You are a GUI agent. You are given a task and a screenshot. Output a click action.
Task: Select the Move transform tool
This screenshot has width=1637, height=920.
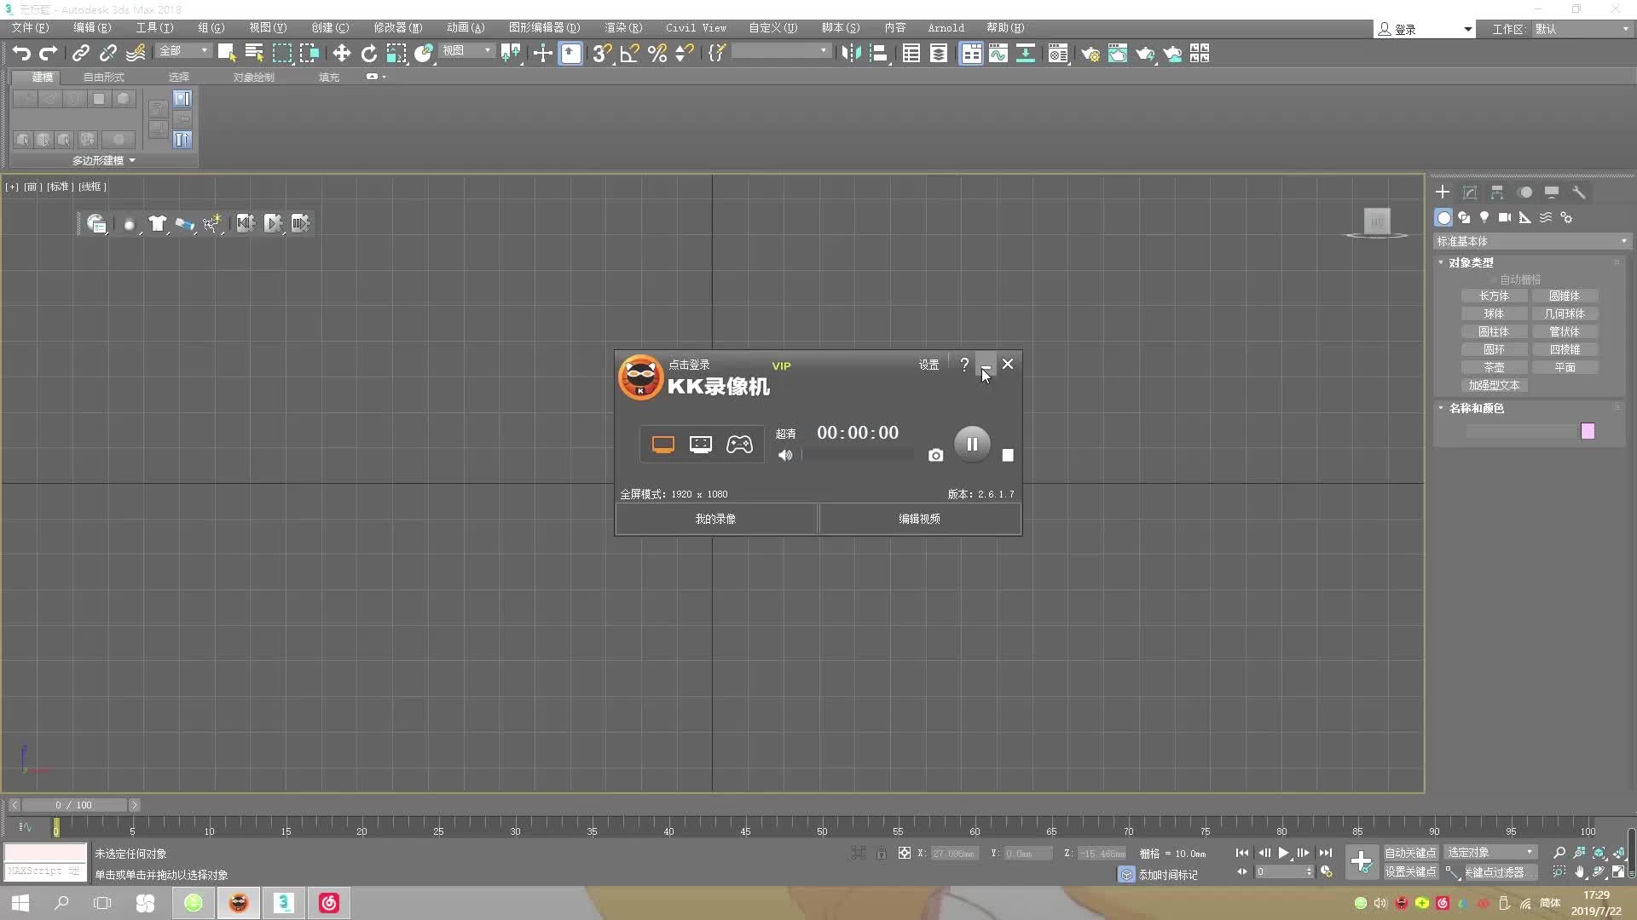[x=341, y=54]
